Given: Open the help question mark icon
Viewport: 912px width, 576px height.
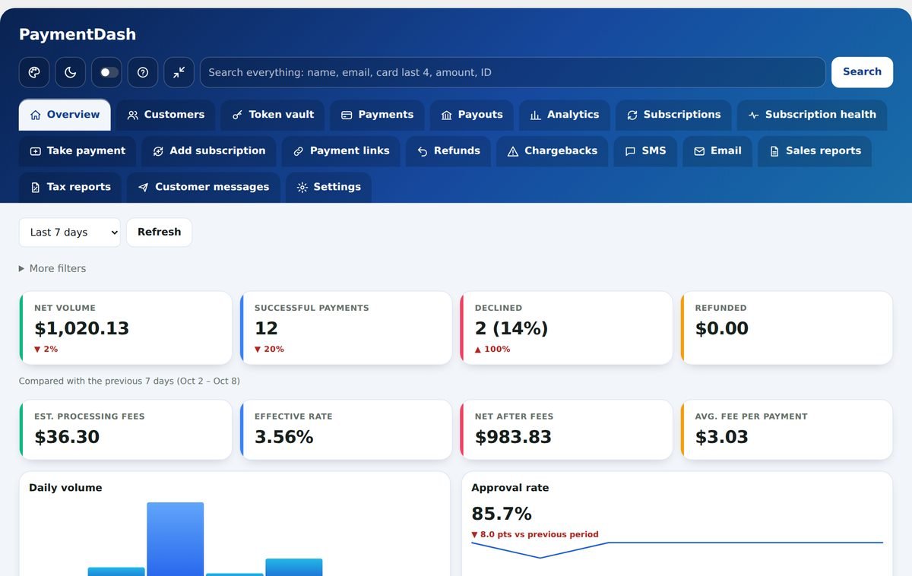Looking at the screenshot, I should 143,72.
